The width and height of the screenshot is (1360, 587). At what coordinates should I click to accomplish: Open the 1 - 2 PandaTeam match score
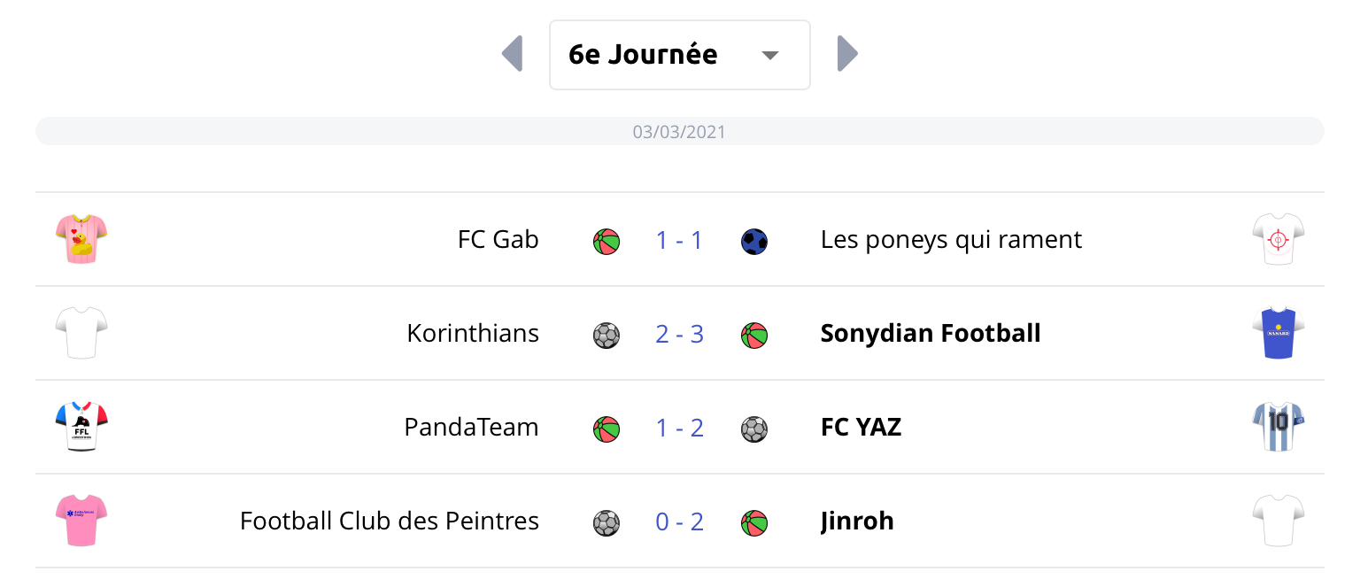(679, 428)
